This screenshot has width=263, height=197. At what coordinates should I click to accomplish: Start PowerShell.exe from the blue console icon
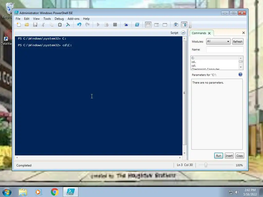tap(137, 25)
